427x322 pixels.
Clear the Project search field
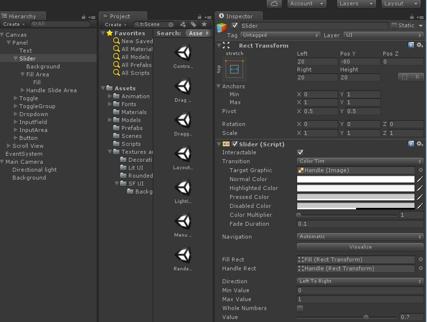[x=171, y=24]
